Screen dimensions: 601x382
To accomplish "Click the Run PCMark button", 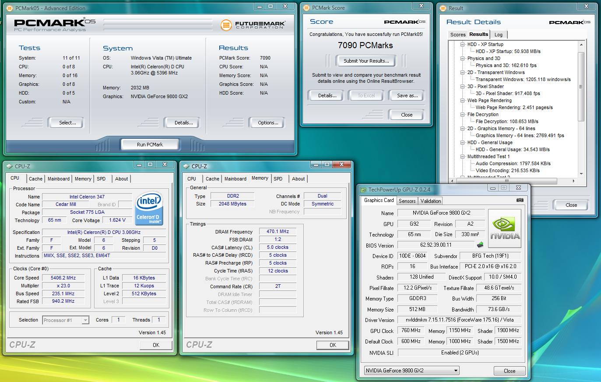I will pos(150,145).
